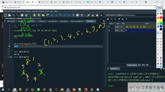Search variables in Variable explorer
Viewport: 165px width, 92px height.
(123, 19)
